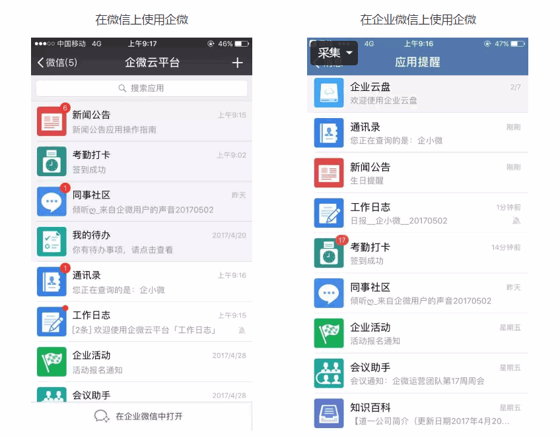
Task: Open 我的待办 checklist icon
Action: pos(52,241)
